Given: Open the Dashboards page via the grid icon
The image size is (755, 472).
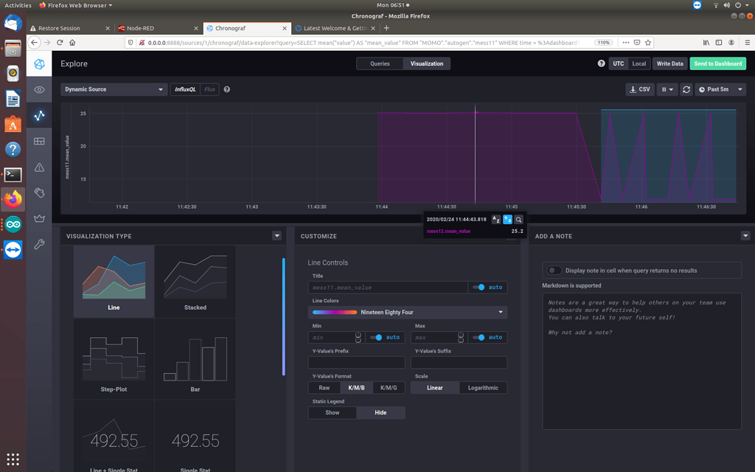Looking at the screenshot, I should coord(38,142).
